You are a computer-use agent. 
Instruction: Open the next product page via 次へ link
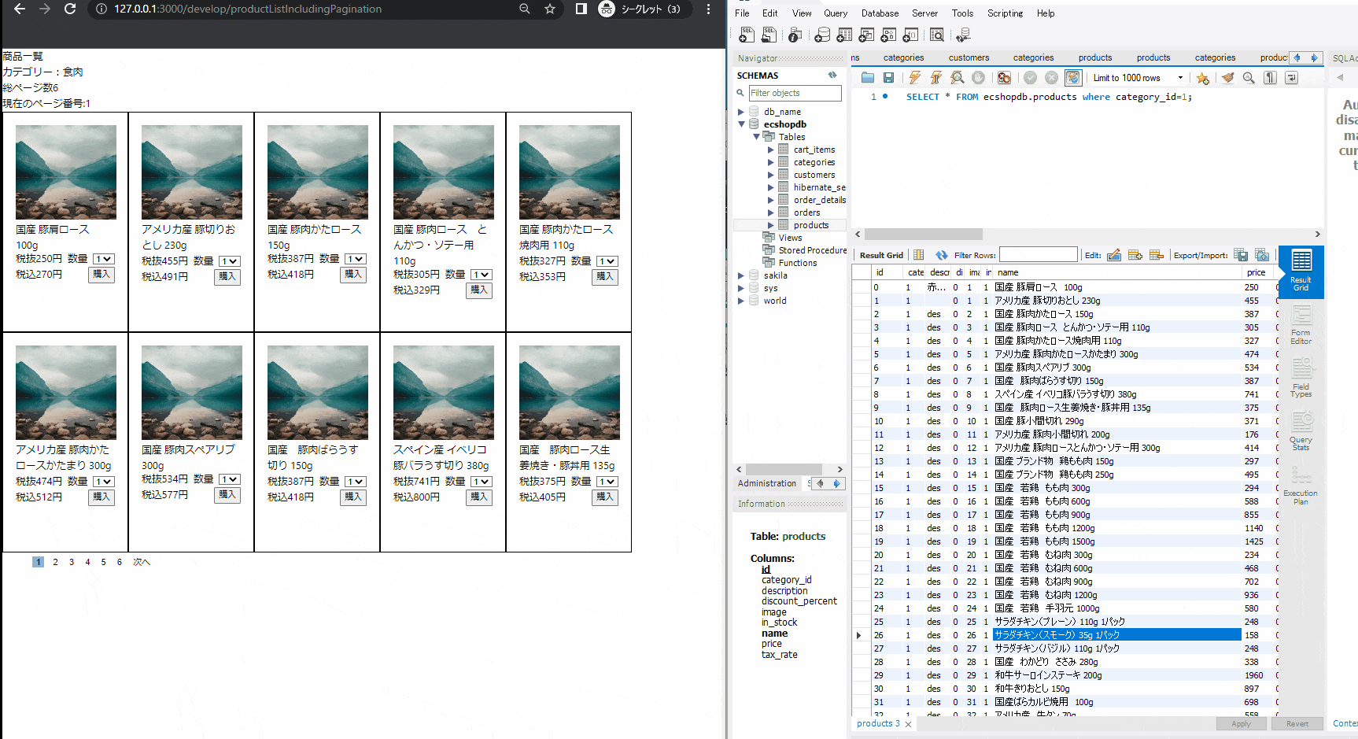[142, 562]
